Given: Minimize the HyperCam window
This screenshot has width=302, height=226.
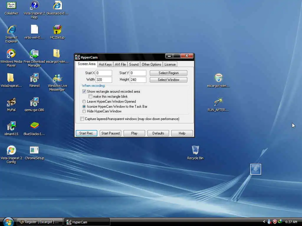Looking at the screenshot, I should tap(169, 56).
